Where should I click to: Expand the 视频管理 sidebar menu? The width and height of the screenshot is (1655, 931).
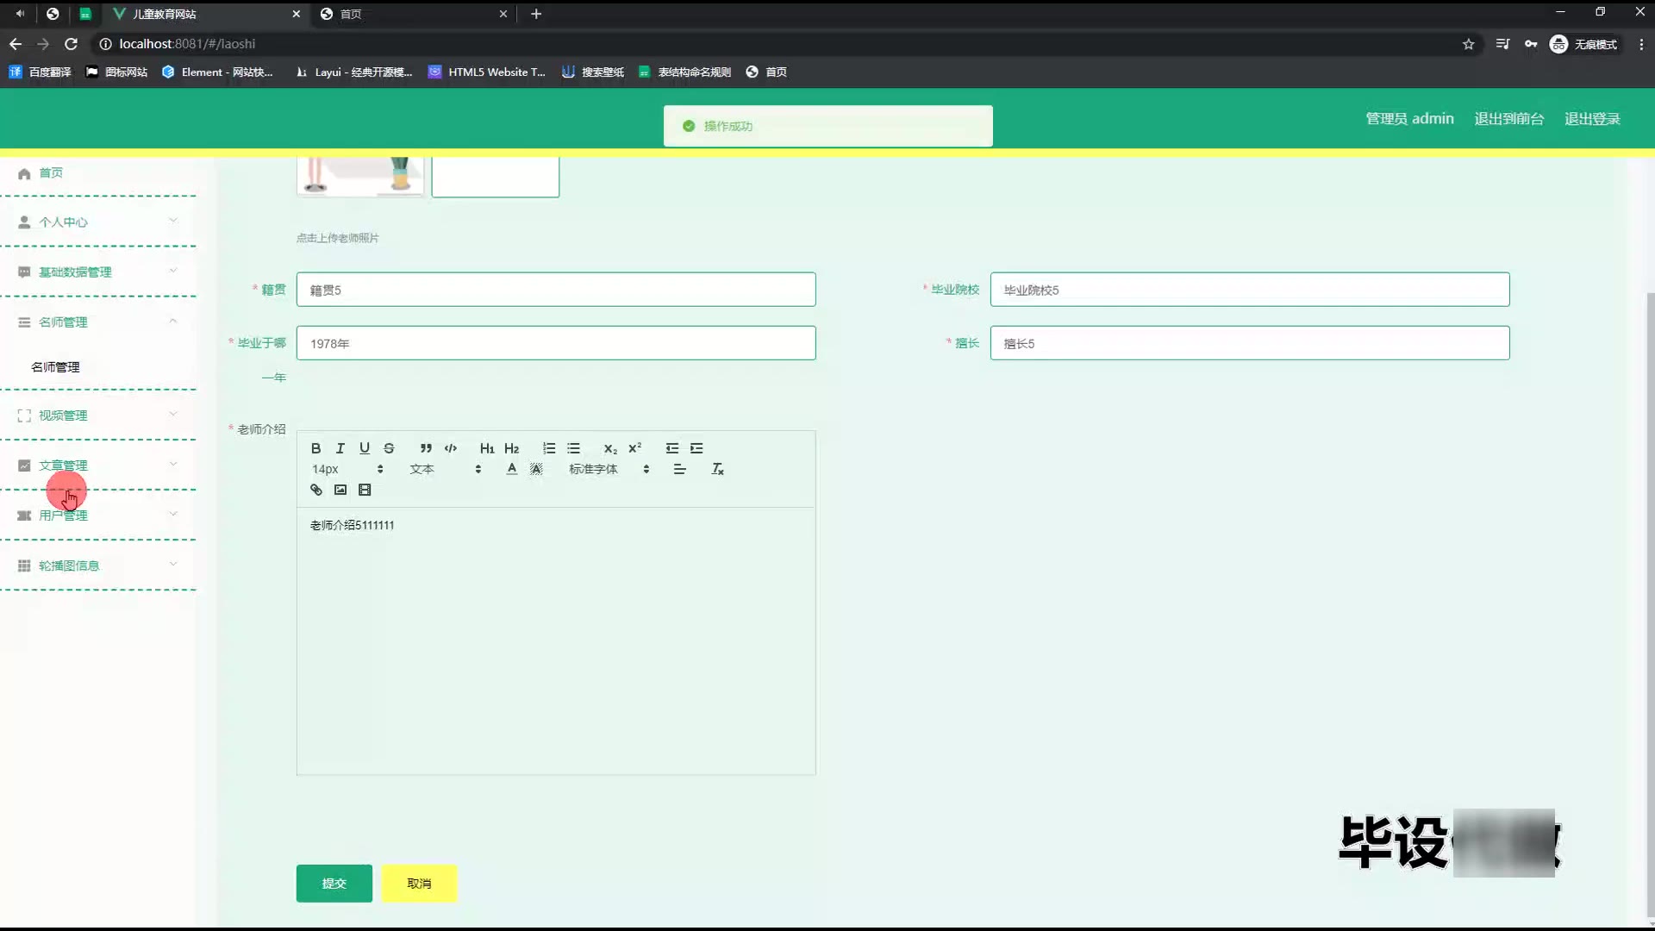tap(98, 415)
